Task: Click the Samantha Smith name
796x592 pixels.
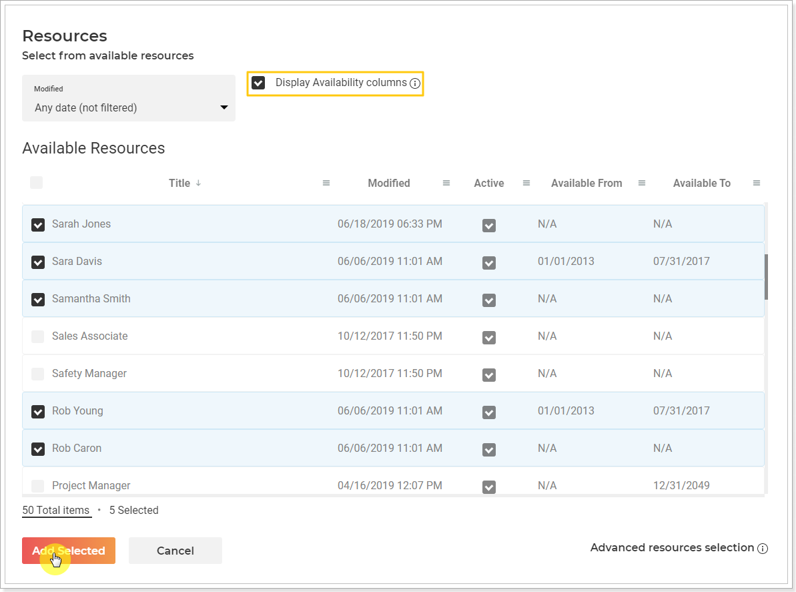Action: [x=91, y=299]
